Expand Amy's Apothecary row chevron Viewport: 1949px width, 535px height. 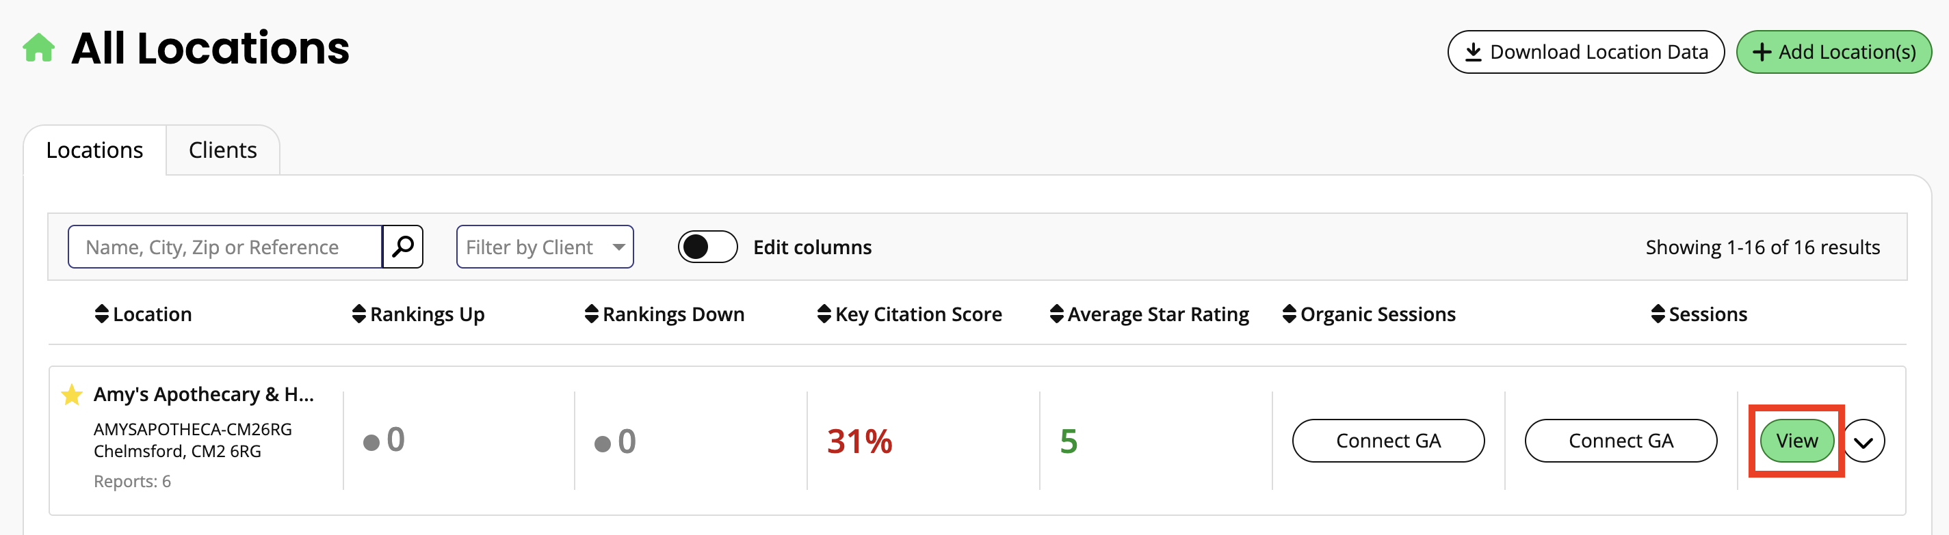coord(1863,441)
